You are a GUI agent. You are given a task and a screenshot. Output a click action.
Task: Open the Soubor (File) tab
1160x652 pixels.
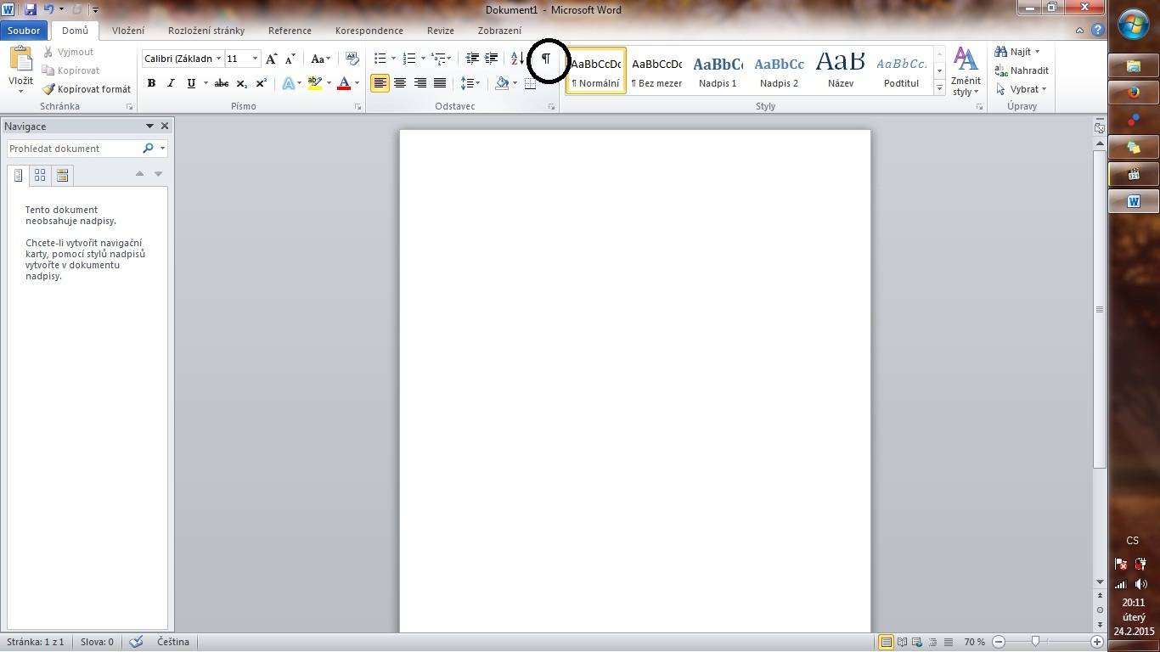(x=24, y=31)
